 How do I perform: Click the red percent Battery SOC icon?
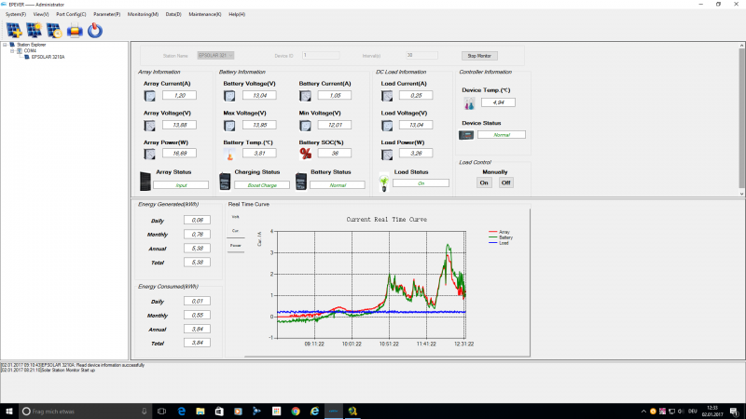coord(306,154)
